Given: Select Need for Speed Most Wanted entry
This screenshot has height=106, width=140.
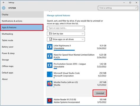Looking at the screenshot, I should pos(76,57).
